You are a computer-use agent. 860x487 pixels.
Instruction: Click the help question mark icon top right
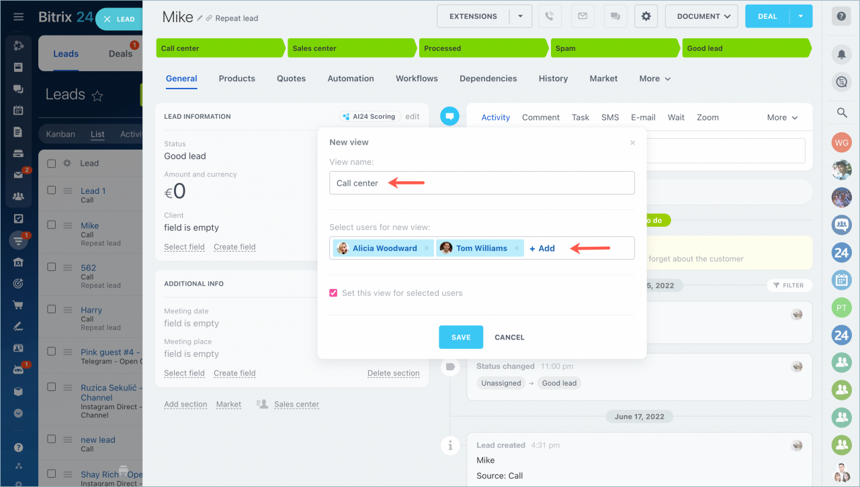pyautogui.click(x=842, y=17)
